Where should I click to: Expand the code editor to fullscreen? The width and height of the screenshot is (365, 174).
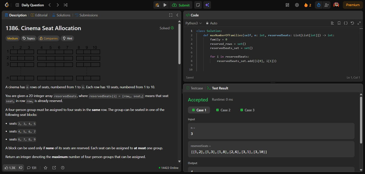tap(359, 23)
